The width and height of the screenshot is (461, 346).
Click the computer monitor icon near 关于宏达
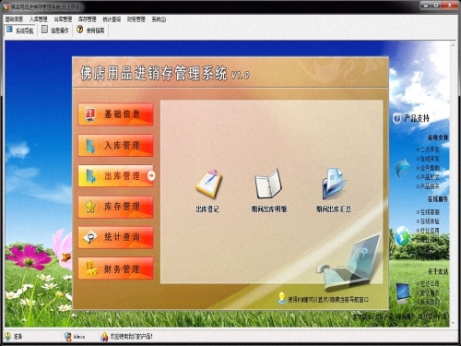click(x=403, y=292)
